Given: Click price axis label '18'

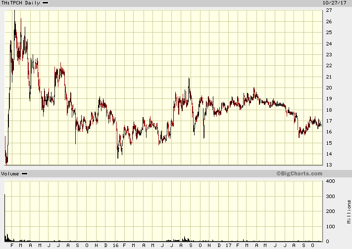Looking at the screenshot, I should tap(329, 110).
